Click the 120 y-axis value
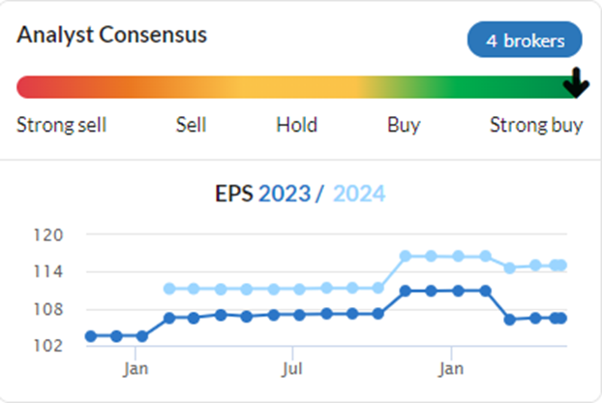This screenshot has width=602, height=403. tap(48, 235)
